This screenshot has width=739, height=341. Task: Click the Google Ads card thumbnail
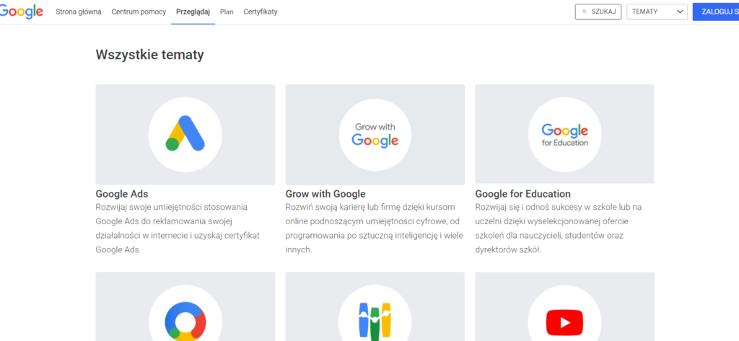[185, 135]
